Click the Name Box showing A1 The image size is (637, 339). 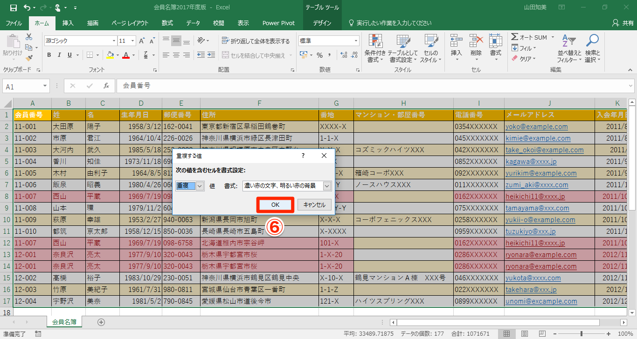click(x=26, y=86)
